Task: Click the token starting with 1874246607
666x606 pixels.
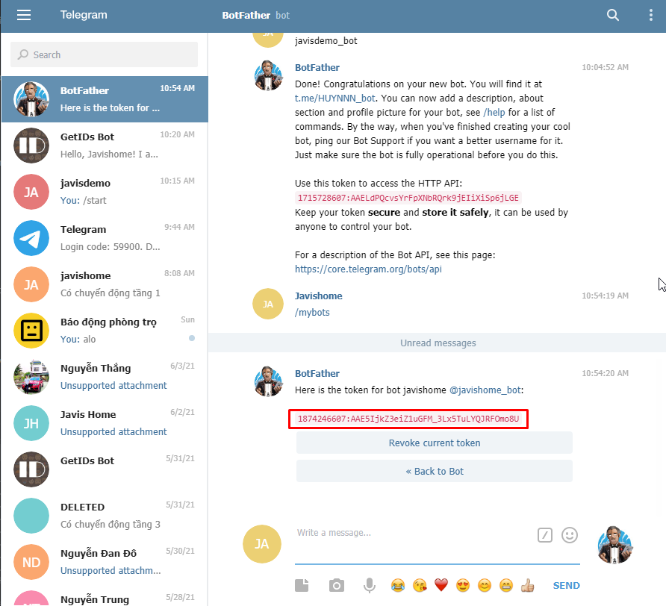Action: (x=408, y=419)
